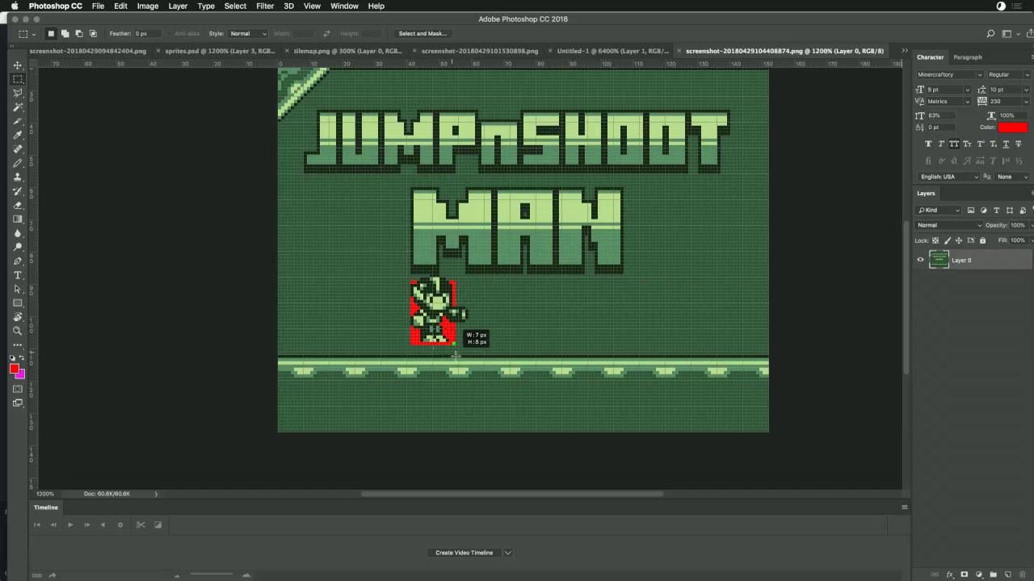Select the Blur tool
Screen dimensions: 1034x581
[18, 233]
